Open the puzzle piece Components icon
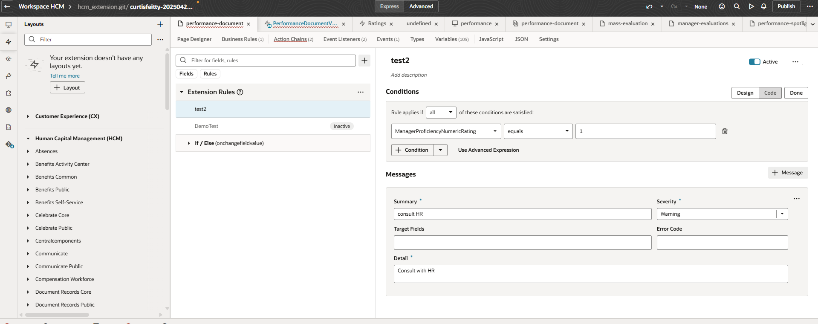The image size is (818, 324). point(9,93)
